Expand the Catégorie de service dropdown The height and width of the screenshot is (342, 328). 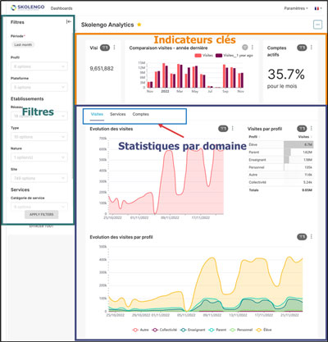pos(39,207)
